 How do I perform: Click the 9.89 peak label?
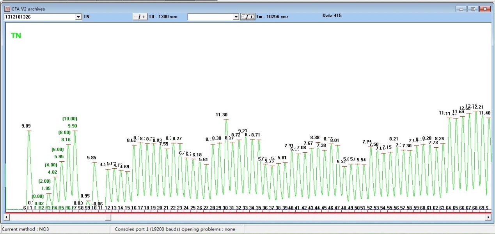[x=26, y=126]
